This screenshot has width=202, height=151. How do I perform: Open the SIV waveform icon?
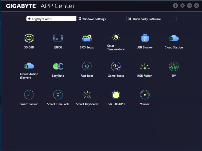(174, 66)
